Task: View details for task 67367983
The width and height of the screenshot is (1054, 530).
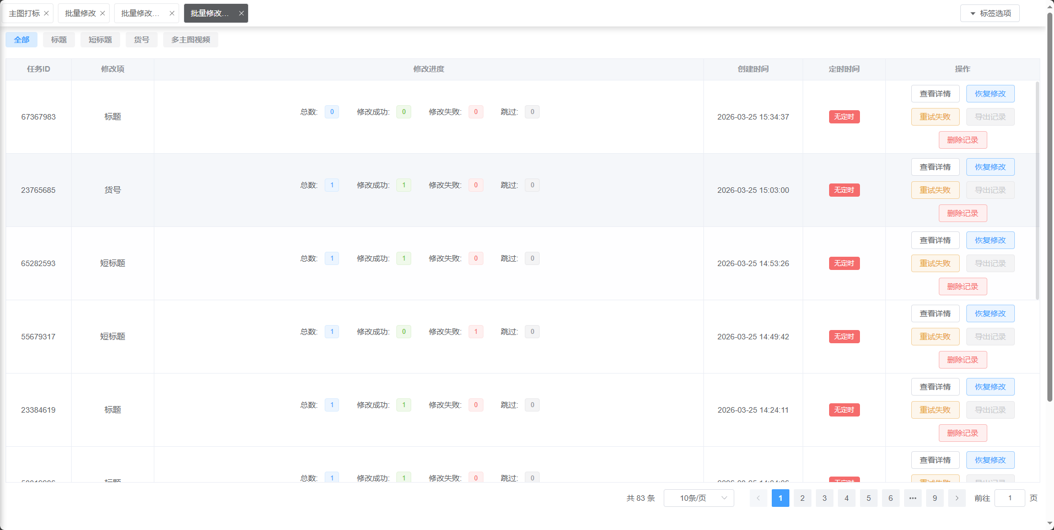Action: pyautogui.click(x=935, y=94)
